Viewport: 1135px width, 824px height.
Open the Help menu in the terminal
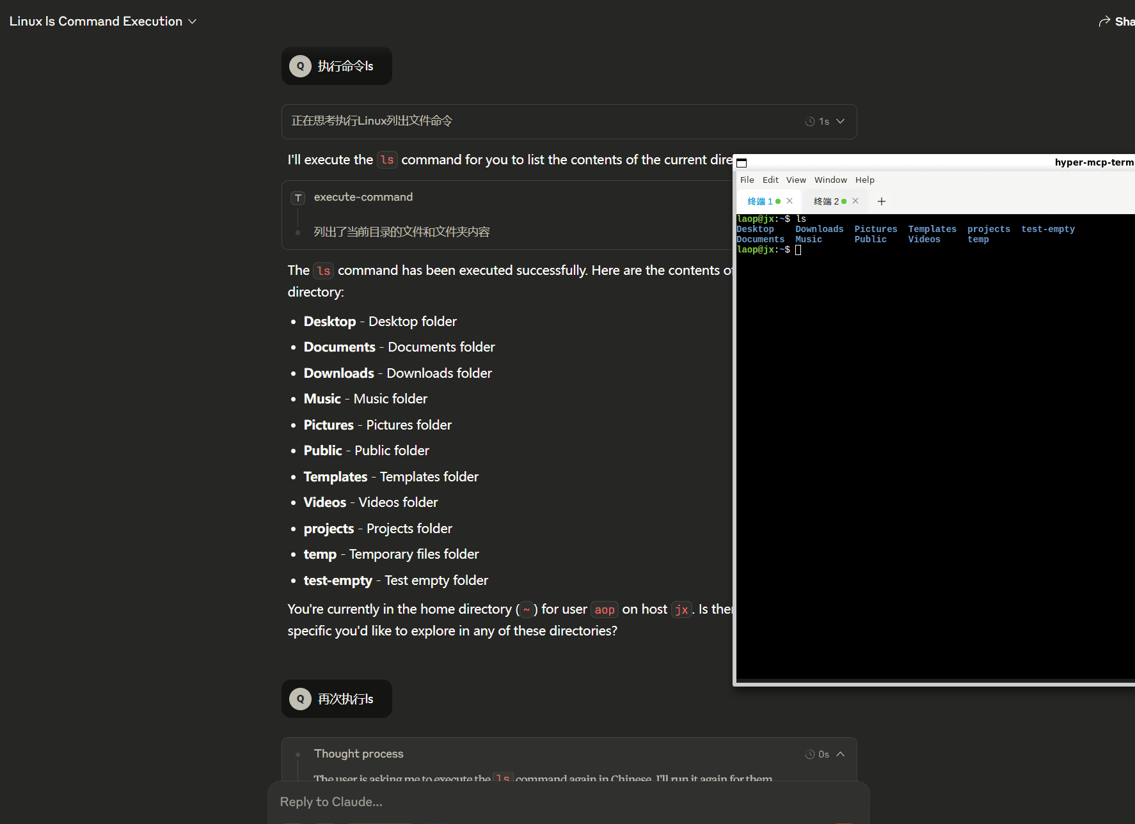point(865,180)
